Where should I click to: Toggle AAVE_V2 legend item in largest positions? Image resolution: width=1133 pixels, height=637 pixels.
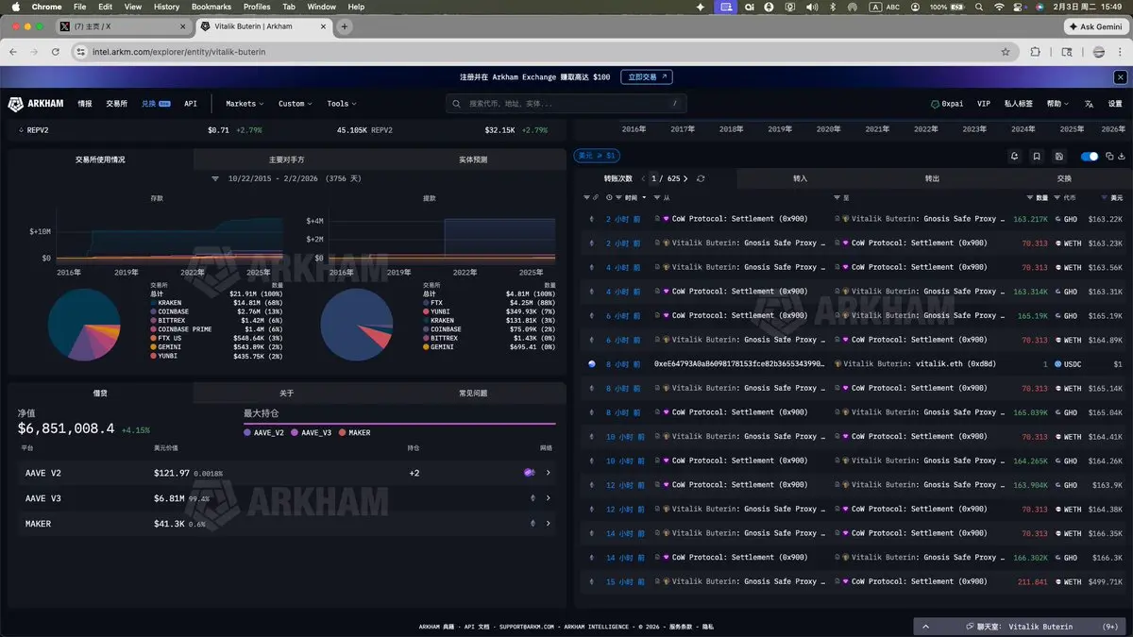click(x=264, y=433)
